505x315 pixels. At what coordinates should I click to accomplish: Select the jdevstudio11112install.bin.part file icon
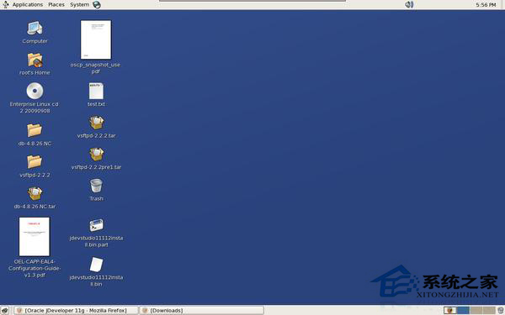(96, 225)
